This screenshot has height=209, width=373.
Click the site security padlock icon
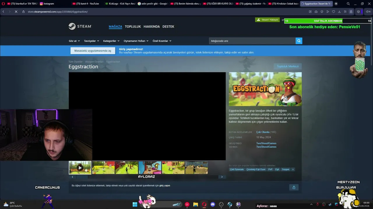(x=23, y=12)
